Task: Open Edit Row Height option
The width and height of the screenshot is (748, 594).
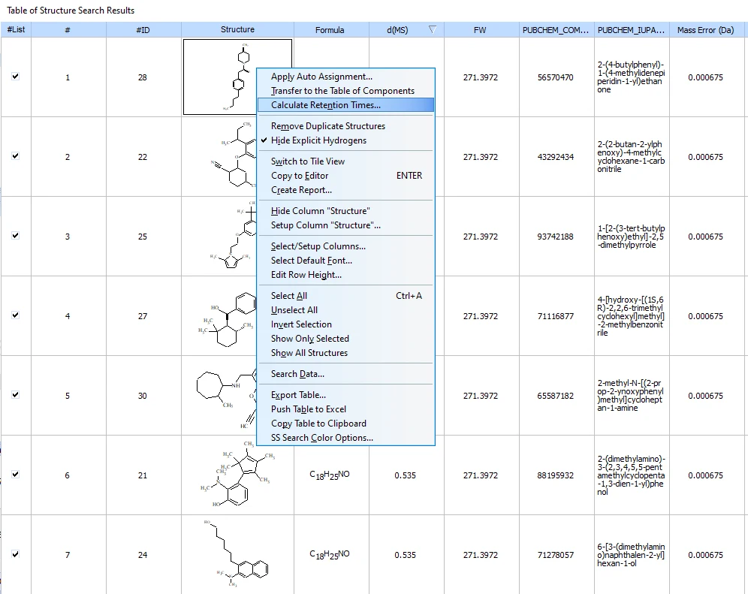Action: [x=346, y=275]
